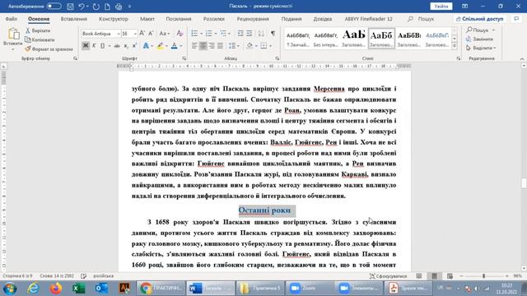The image size is (527, 296).
Task: Open the Рецензування tab
Action: 253,19
